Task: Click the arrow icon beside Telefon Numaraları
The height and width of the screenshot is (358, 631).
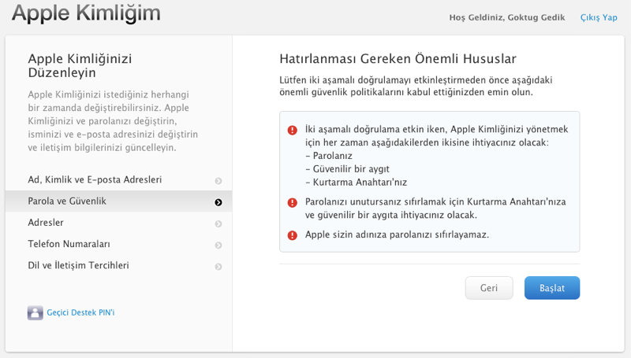Action: coord(218,245)
